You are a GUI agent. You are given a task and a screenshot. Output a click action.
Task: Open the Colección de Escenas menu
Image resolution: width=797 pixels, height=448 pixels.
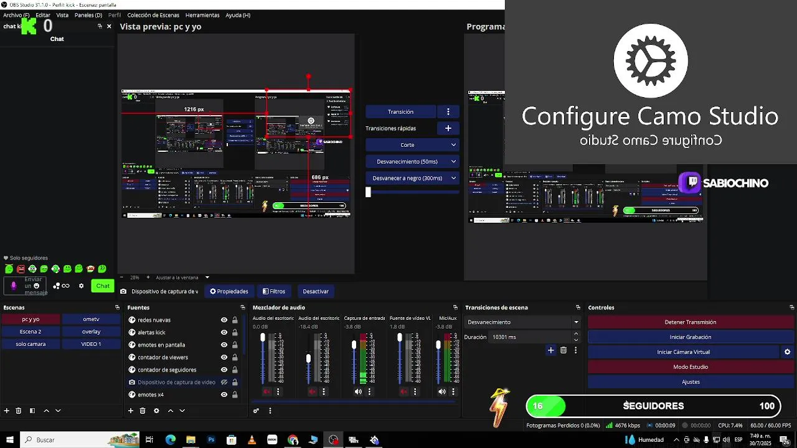pos(153,15)
